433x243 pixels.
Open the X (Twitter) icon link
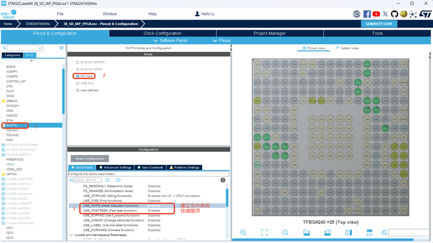coord(385,14)
